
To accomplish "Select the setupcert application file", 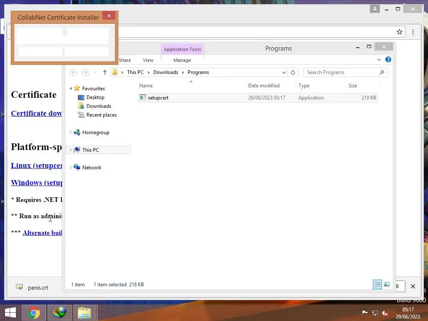I will [257, 98].
